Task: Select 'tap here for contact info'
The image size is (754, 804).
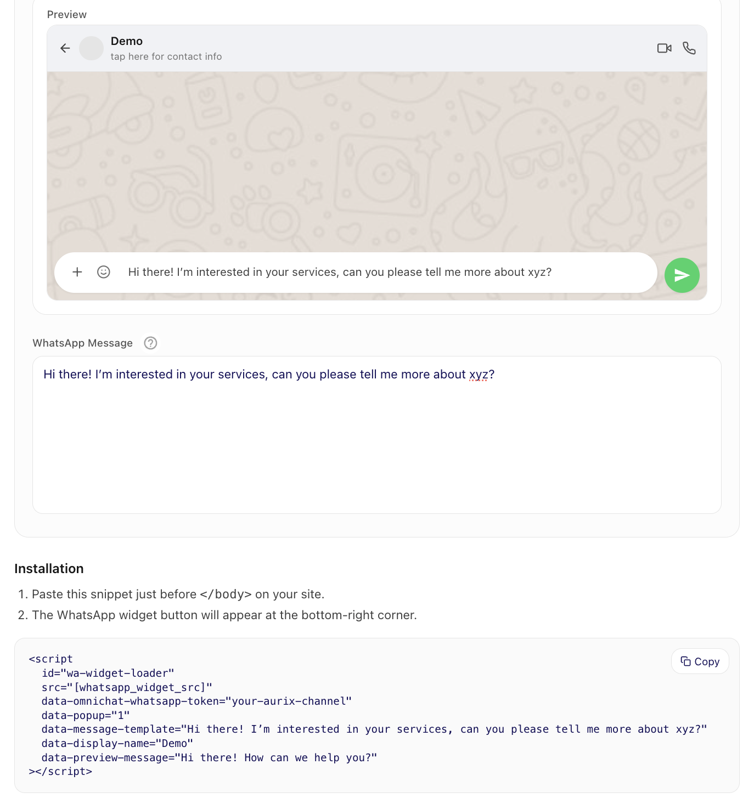Action: (x=166, y=56)
